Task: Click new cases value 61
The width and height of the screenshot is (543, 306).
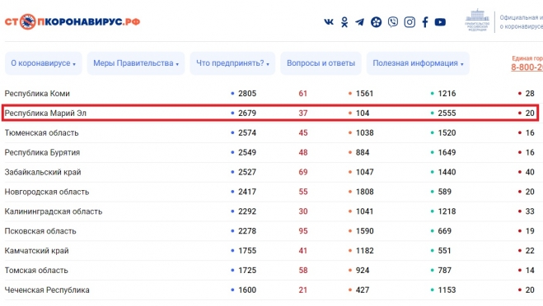Action: (303, 94)
